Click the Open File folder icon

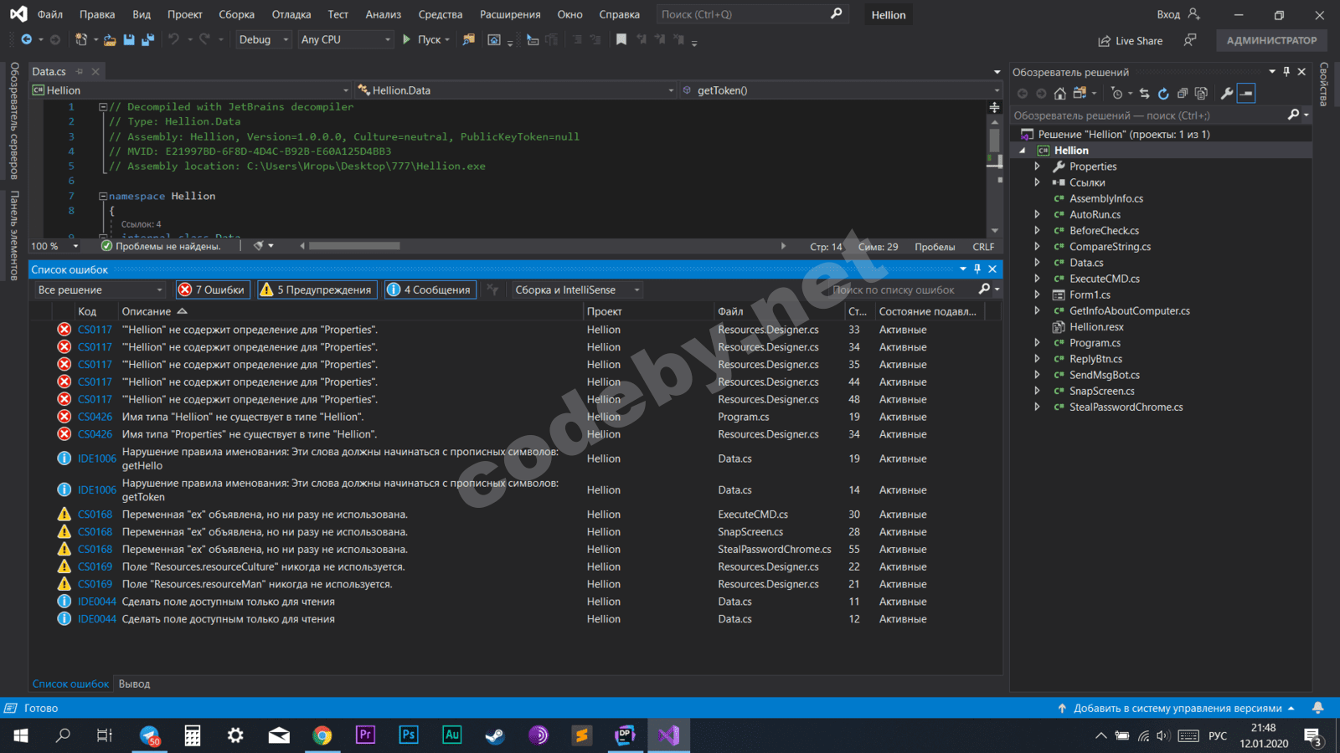[x=110, y=39]
